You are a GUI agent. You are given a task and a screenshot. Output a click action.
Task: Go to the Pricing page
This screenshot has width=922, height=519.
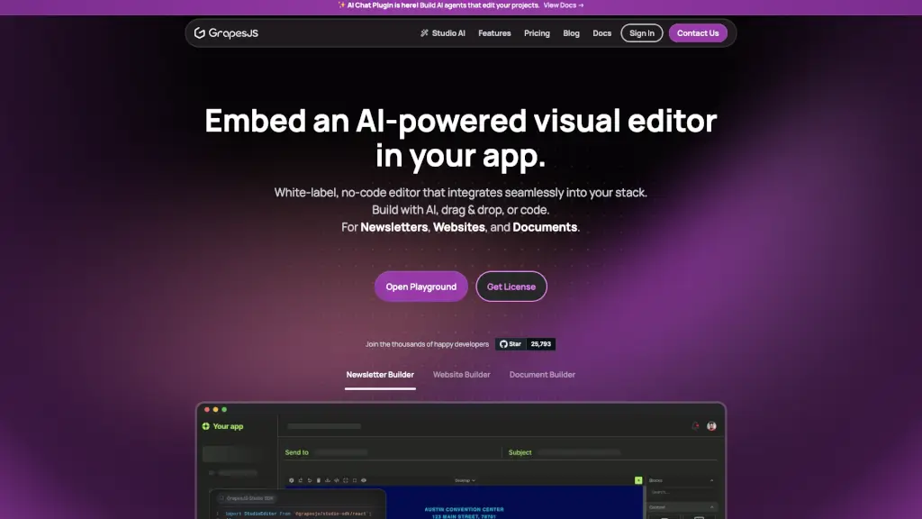click(537, 33)
